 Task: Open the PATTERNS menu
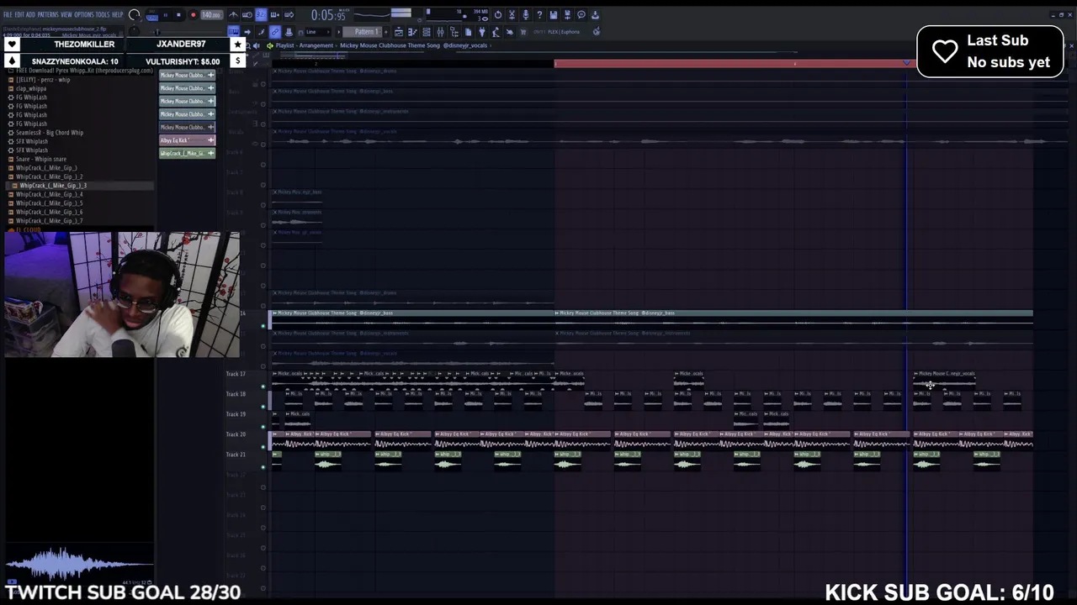click(x=48, y=14)
